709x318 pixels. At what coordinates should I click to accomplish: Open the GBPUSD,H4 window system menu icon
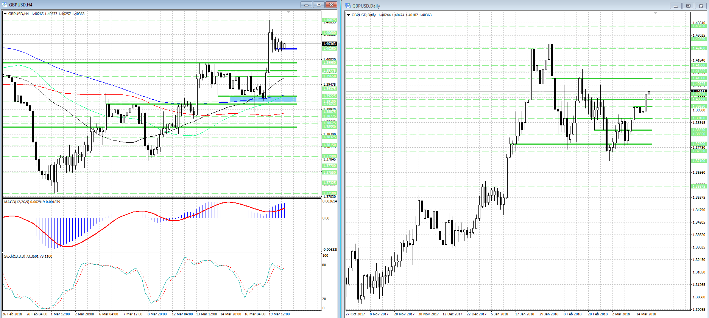coord(5,5)
